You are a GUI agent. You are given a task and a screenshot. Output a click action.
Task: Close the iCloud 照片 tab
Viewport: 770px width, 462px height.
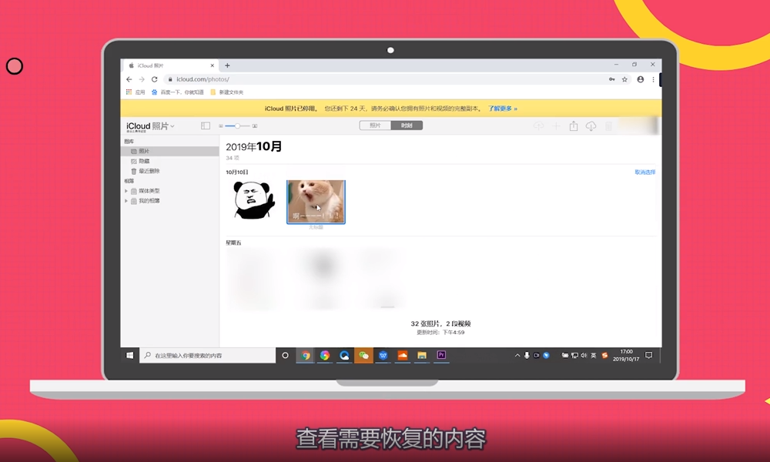(x=213, y=65)
